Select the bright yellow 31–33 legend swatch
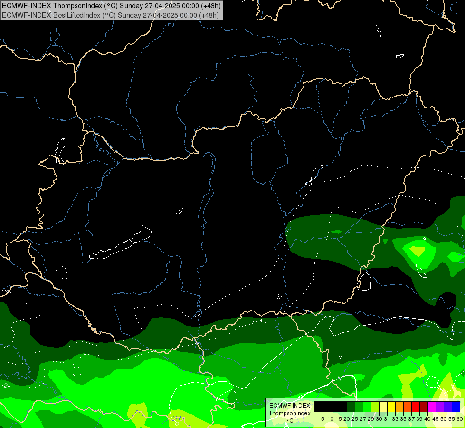Image resolution: width=465 pixels, height=428 pixels. click(x=391, y=407)
